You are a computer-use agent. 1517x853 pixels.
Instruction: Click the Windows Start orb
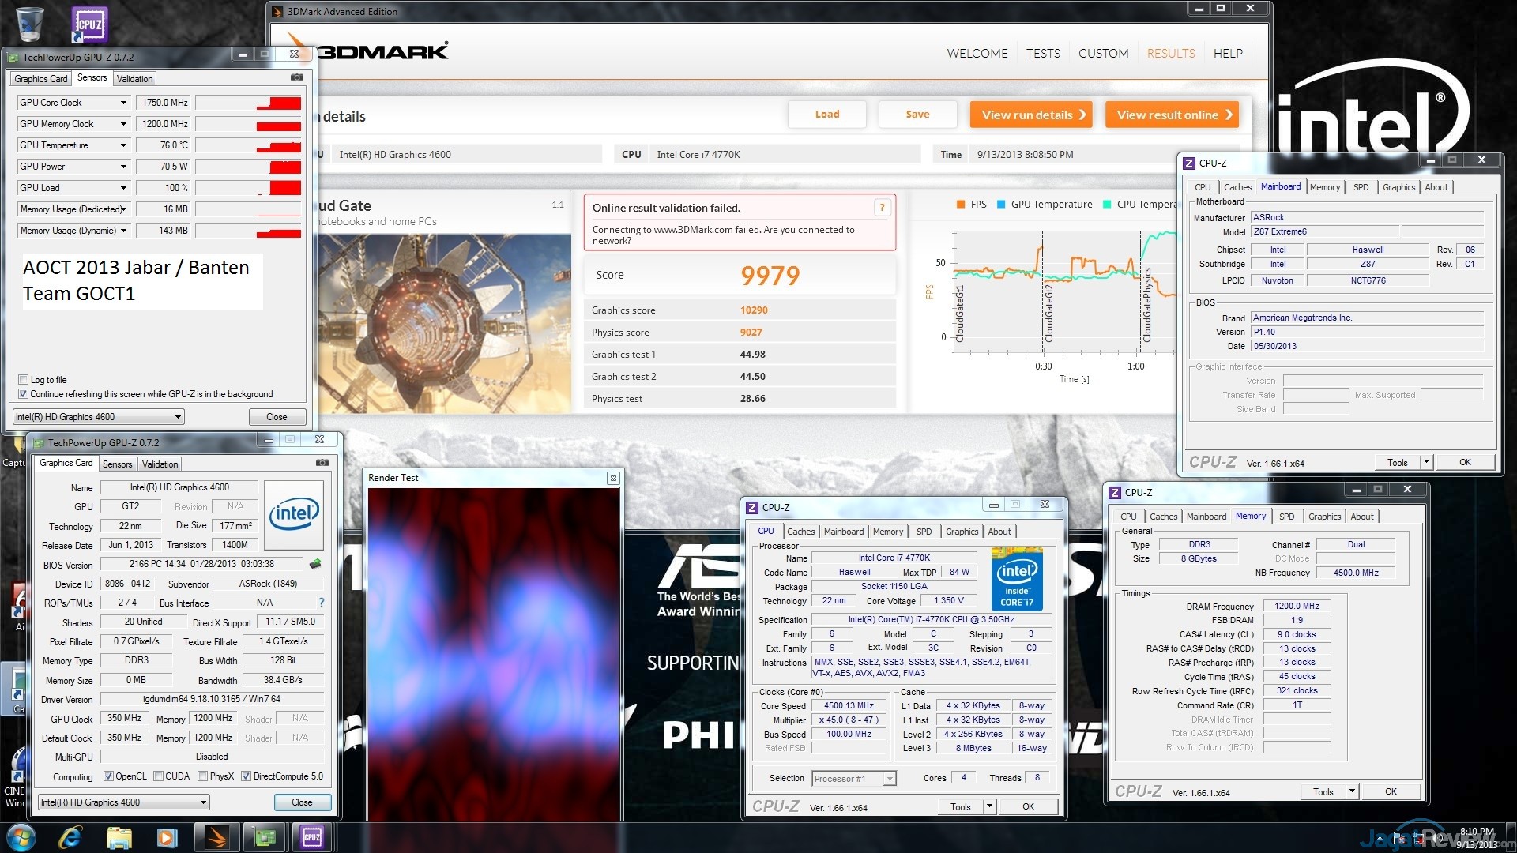coord(21,837)
